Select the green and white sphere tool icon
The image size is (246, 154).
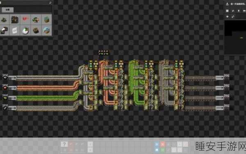click(x=25, y=30)
